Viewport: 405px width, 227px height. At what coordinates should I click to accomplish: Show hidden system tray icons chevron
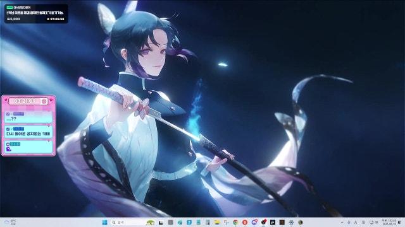[x=342, y=223]
